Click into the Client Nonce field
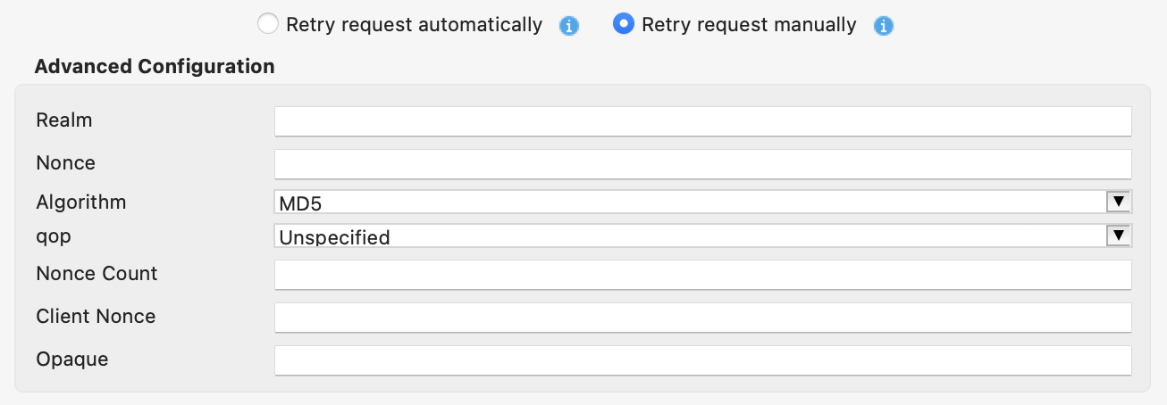 (x=702, y=318)
